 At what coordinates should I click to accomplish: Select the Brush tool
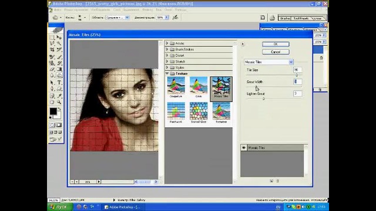tap(59, 57)
